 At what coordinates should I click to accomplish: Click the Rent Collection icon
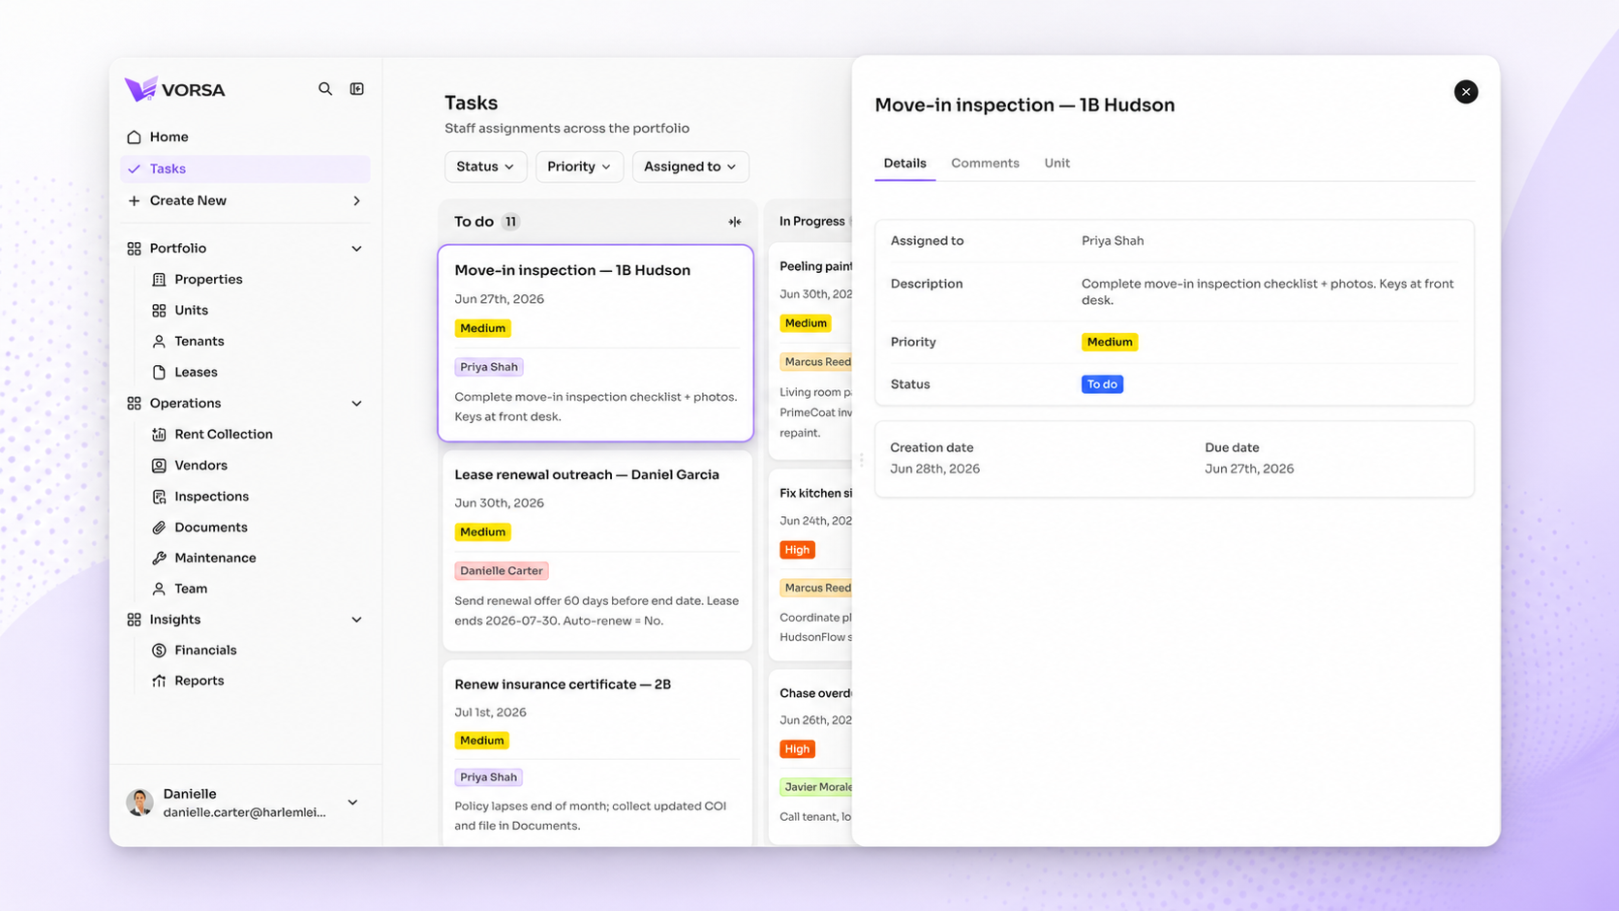(x=159, y=435)
